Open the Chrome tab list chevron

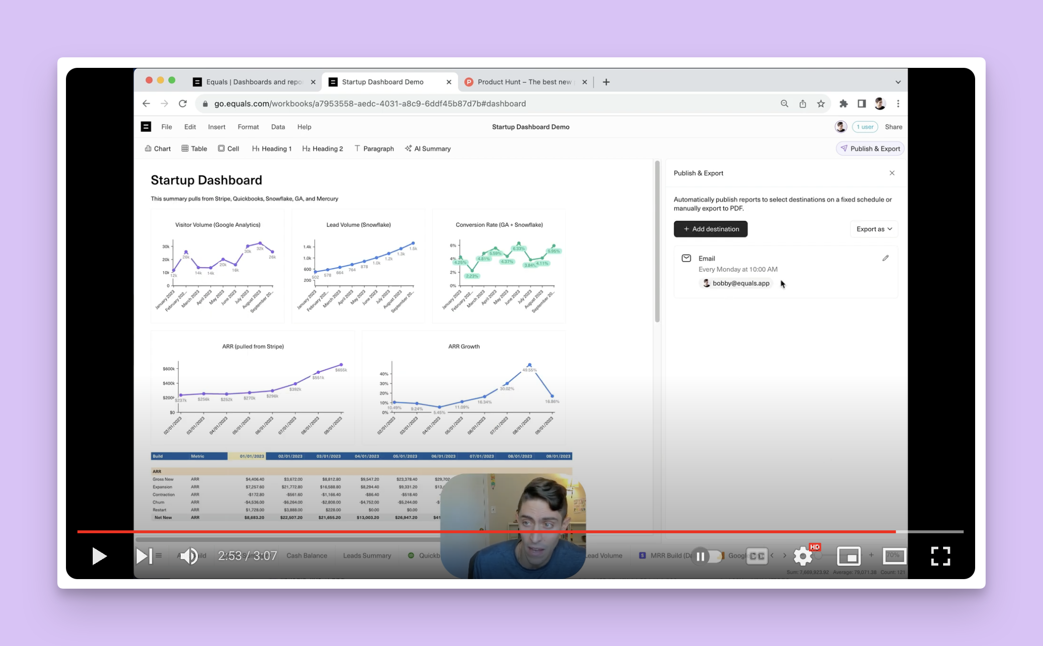(x=898, y=82)
